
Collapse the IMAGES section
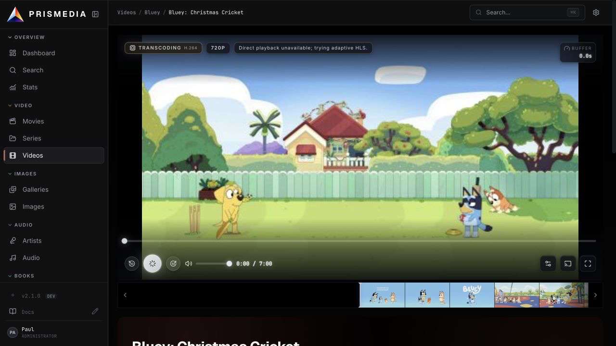tap(22, 173)
